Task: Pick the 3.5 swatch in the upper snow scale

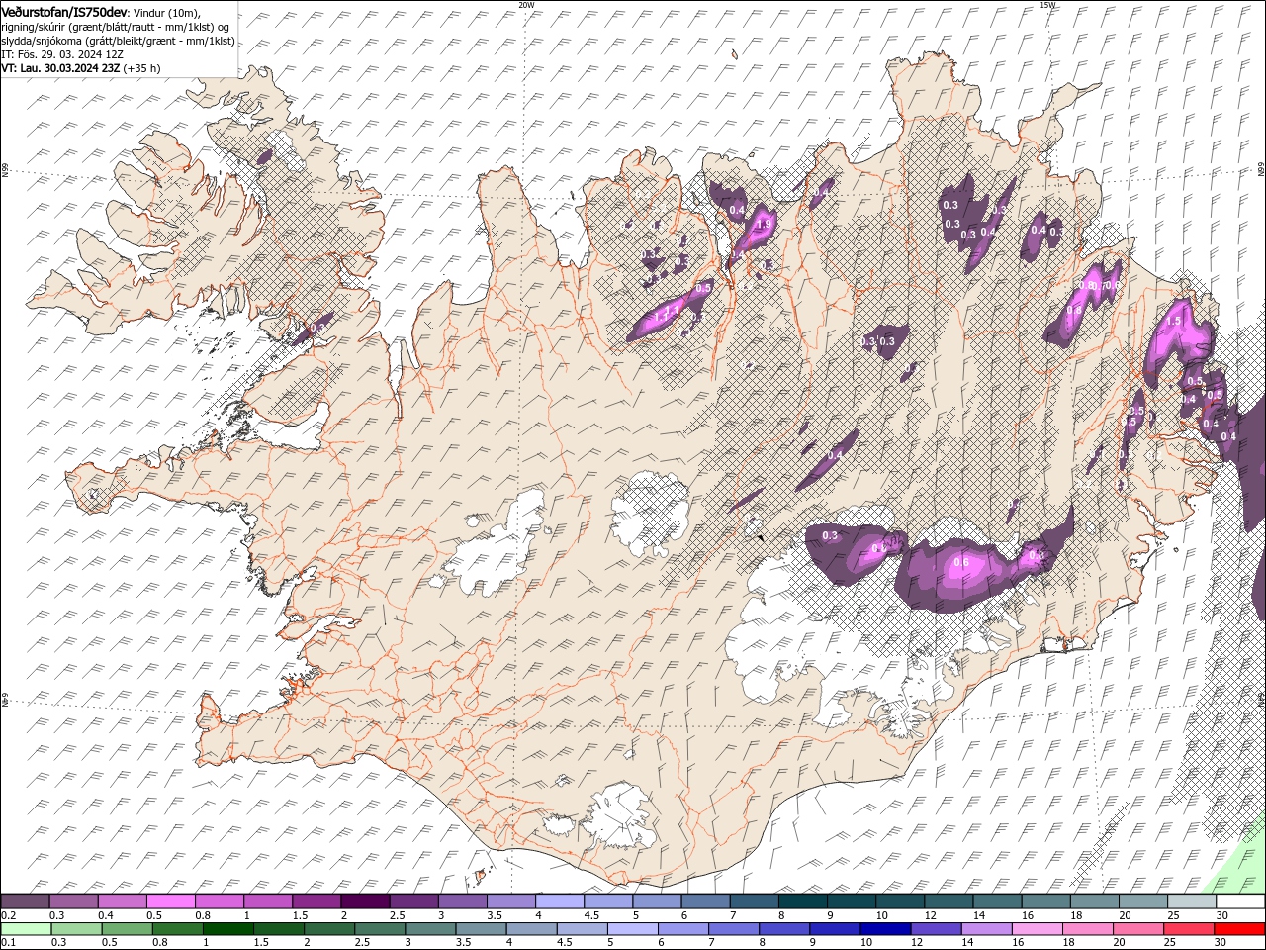Action: click(511, 902)
